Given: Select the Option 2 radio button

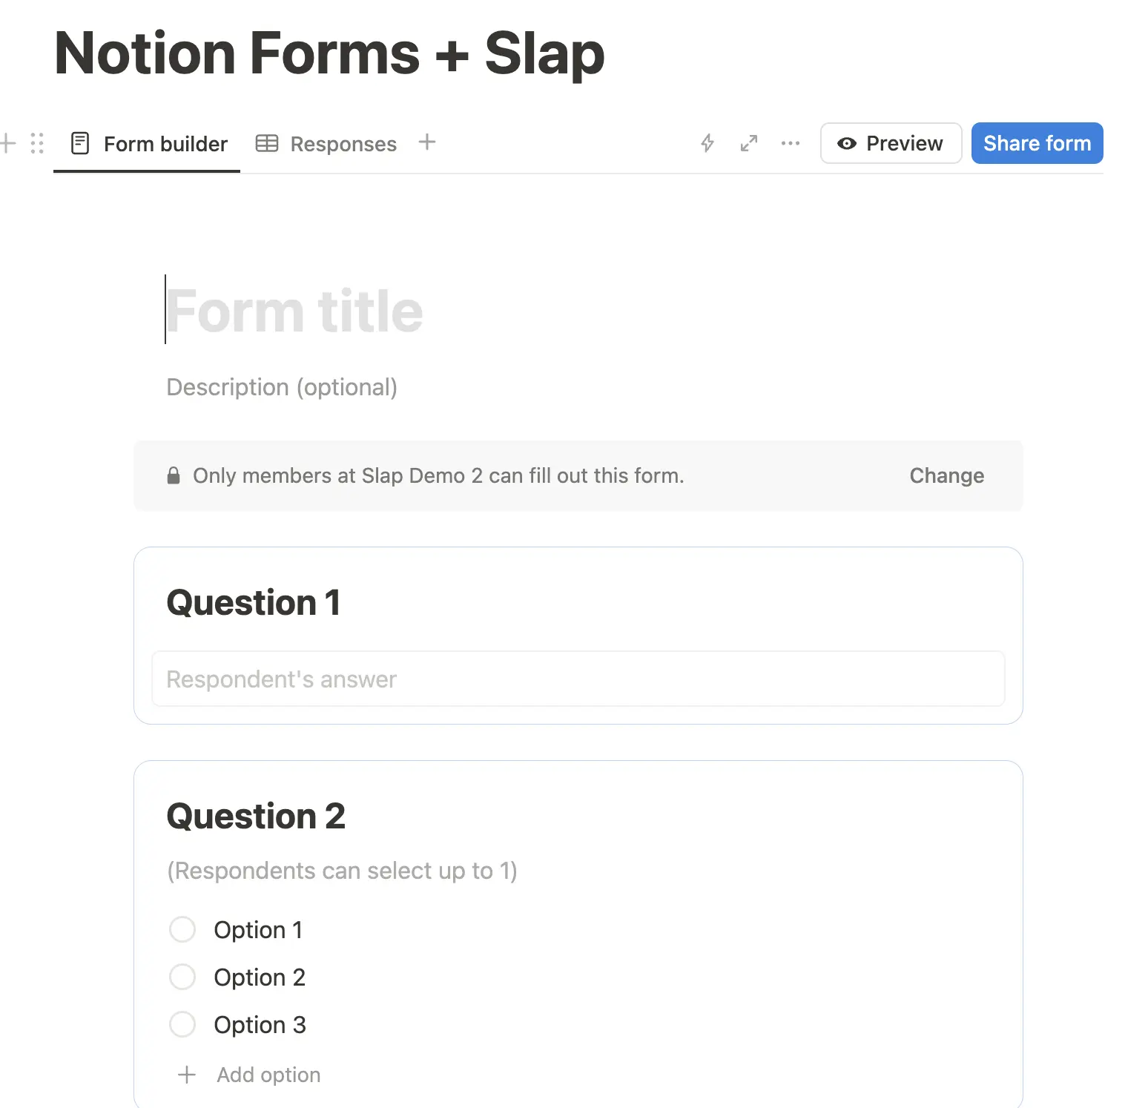Looking at the screenshot, I should (182, 977).
